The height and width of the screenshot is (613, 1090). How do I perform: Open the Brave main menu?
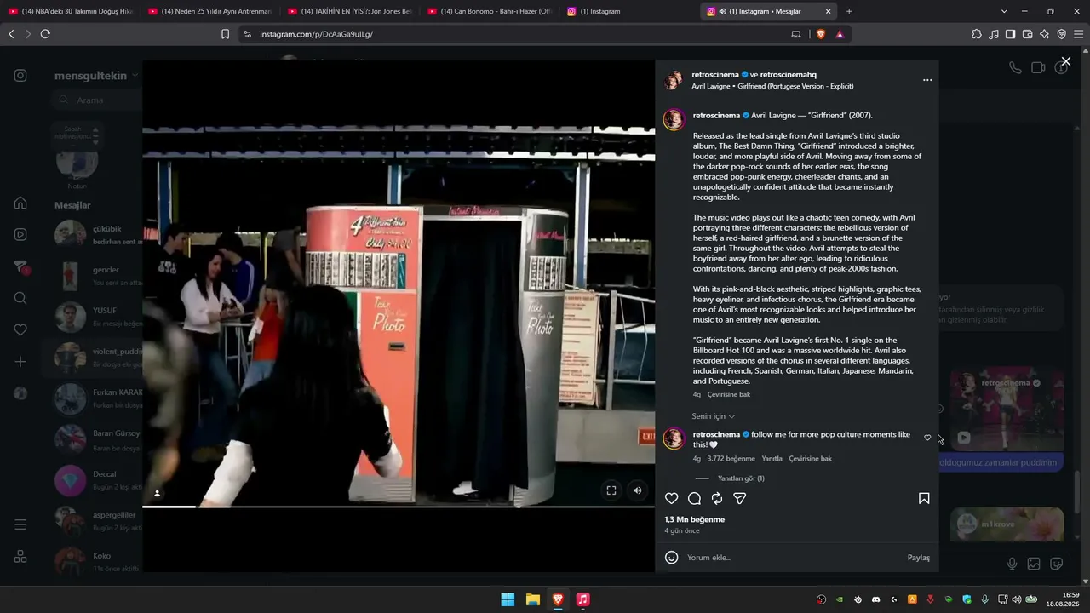click(1079, 34)
